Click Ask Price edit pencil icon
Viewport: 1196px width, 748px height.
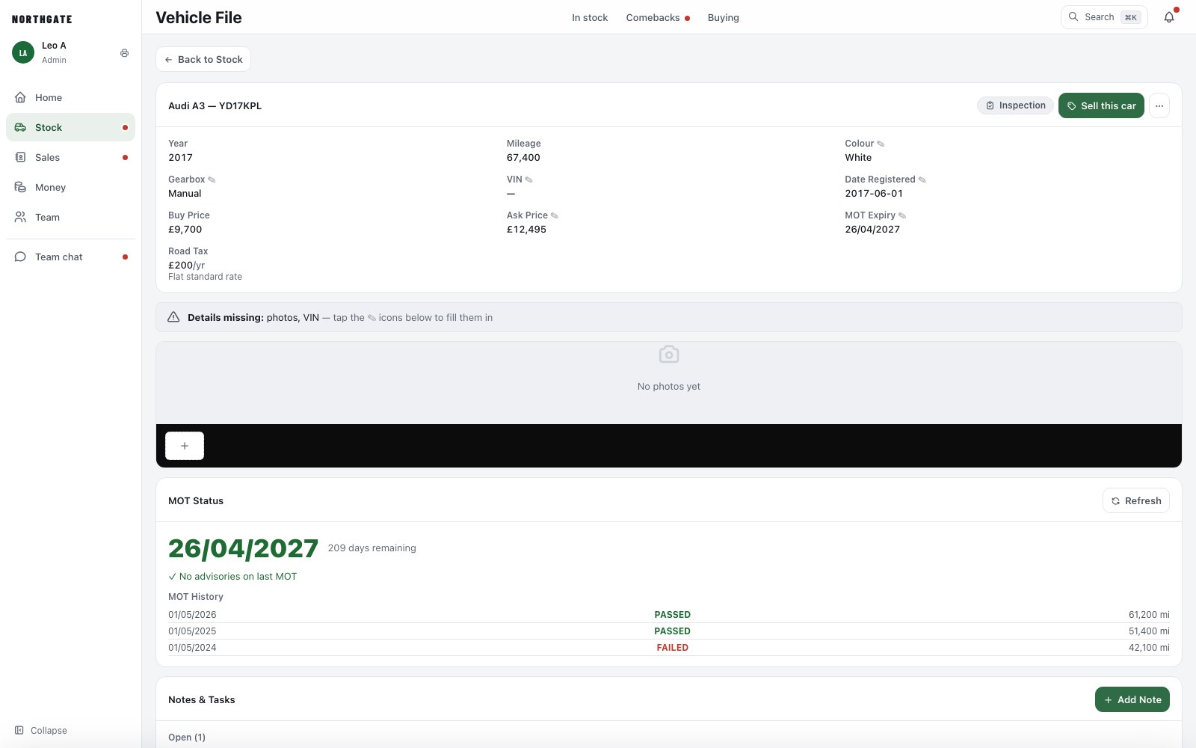pos(554,215)
